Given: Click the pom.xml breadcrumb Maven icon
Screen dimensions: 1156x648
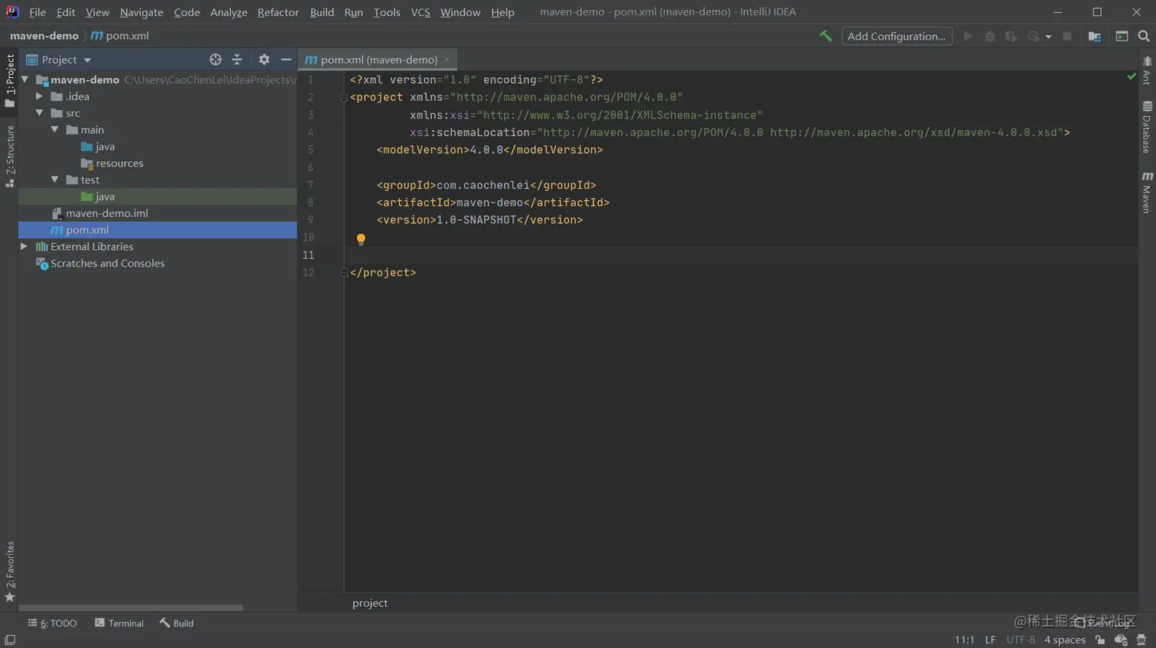Looking at the screenshot, I should (97, 36).
